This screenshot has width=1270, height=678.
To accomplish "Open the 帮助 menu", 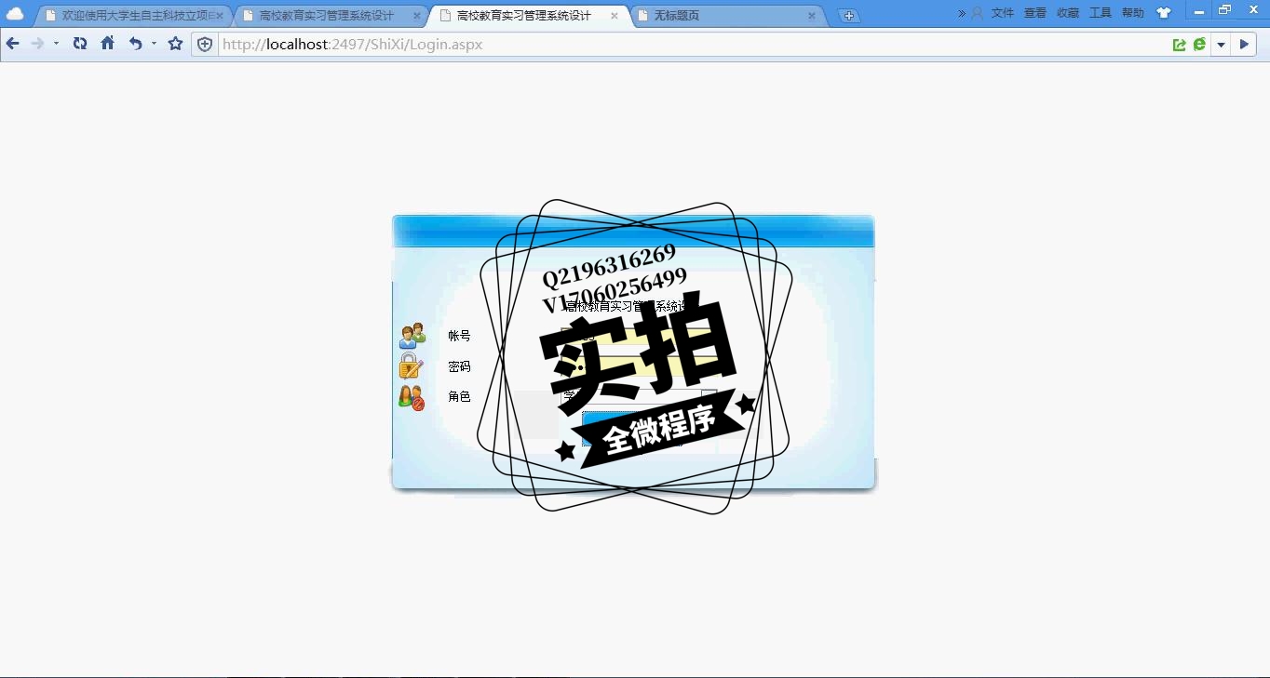I will pyautogui.click(x=1133, y=13).
